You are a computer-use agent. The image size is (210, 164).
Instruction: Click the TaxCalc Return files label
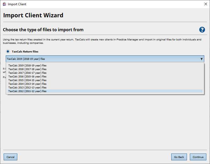tap(25, 52)
